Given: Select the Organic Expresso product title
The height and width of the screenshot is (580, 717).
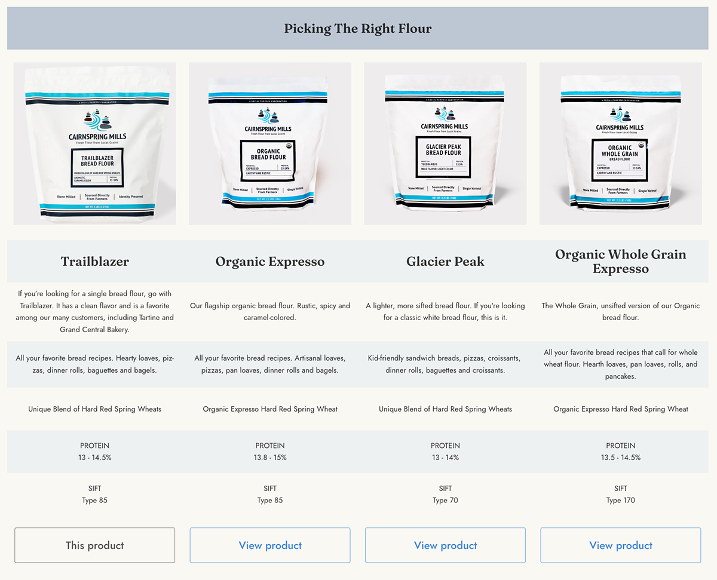Looking at the screenshot, I should 270,262.
